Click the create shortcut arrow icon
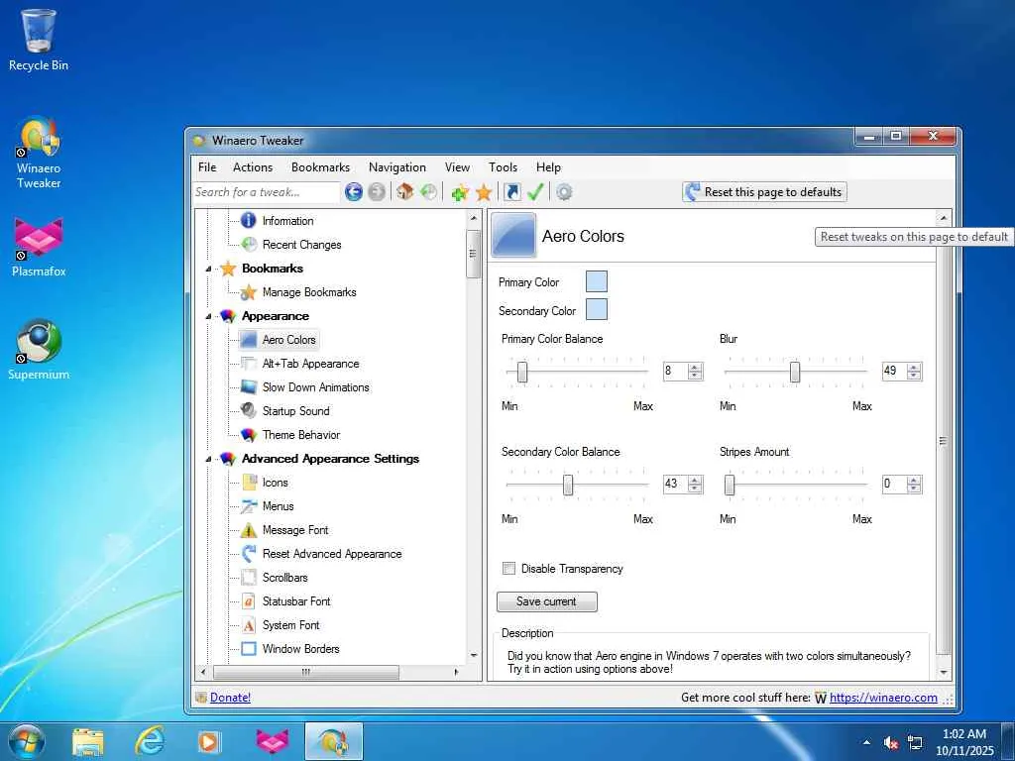1015x761 pixels. [511, 192]
